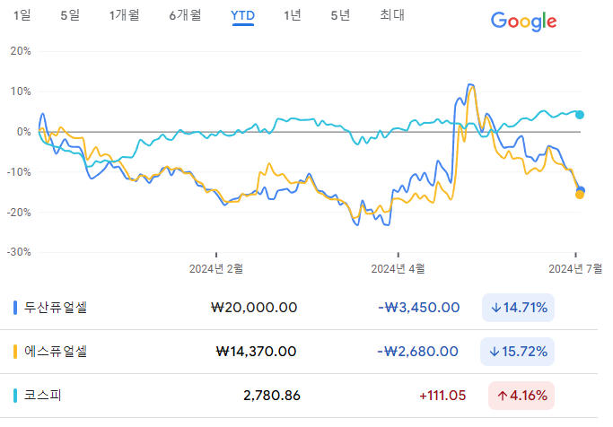Click the yellow 에스퓨얼셀 endpoint dot
The width and height of the screenshot is (613, 427).
coord(580,195)
